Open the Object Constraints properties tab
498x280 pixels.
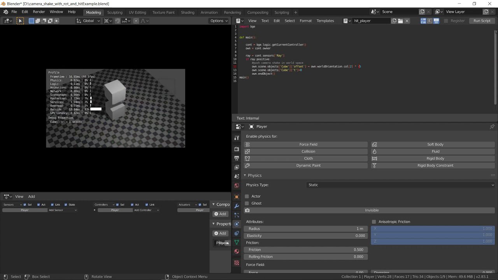tap(237, 233)
